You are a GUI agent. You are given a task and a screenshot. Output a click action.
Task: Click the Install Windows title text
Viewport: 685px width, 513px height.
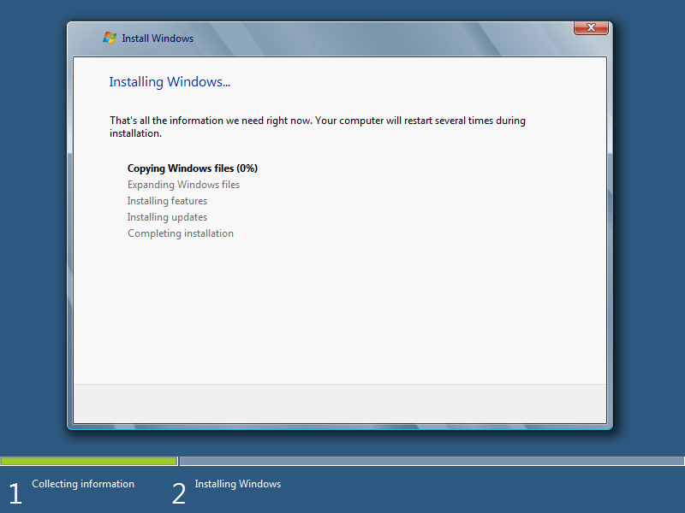tap(157, 38)
